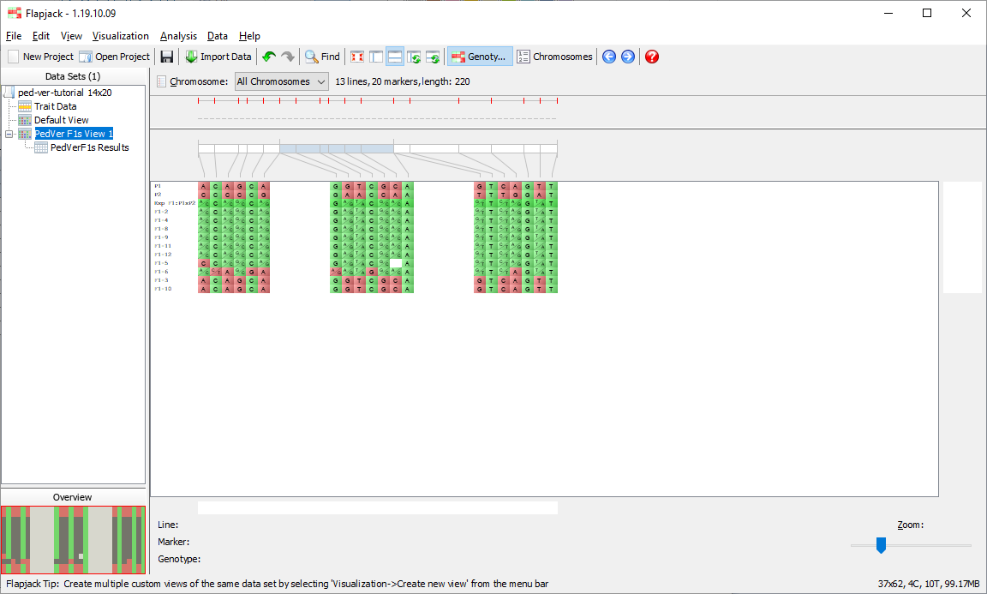Open the All Chromosomes dropdown

(281, 81)
